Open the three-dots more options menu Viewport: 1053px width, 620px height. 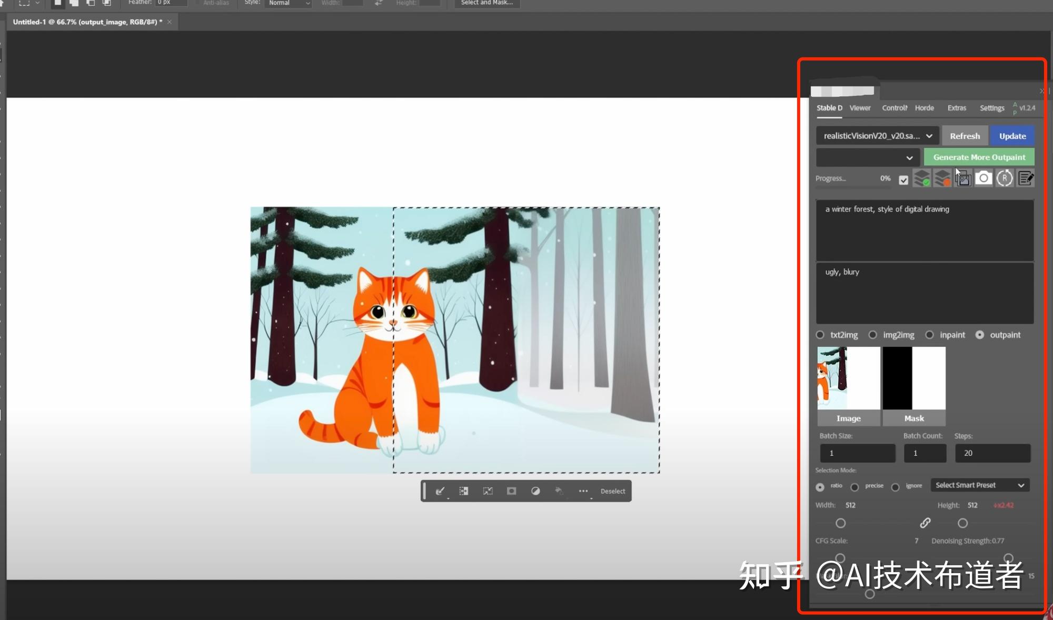583,491
